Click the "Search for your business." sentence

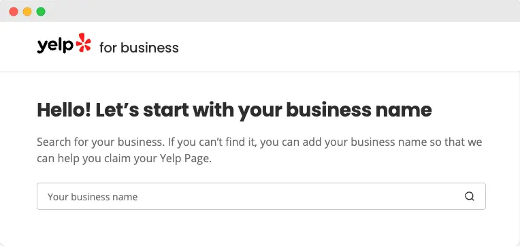tap(101, 142)
